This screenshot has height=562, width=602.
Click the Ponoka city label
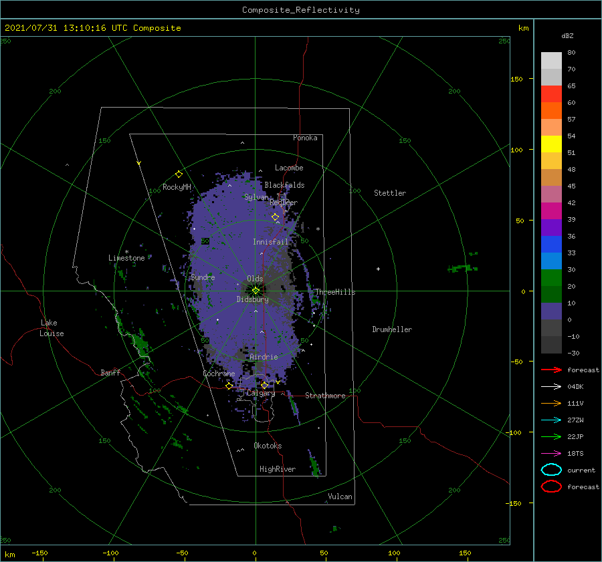305,138
